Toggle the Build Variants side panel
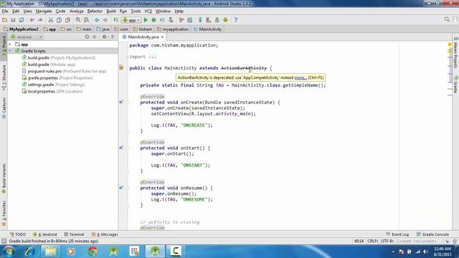The width and height of the screenshot is (459, 258). coord(4,178)
